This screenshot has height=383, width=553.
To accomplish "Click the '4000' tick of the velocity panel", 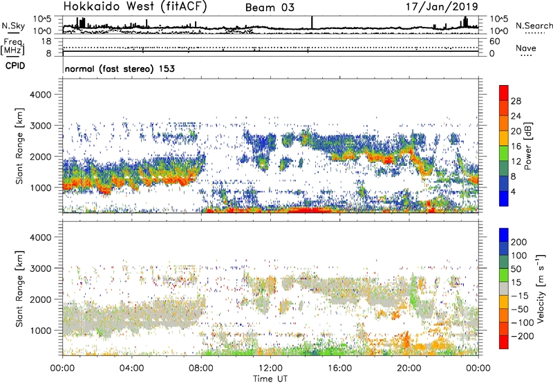I will point(41,237).
